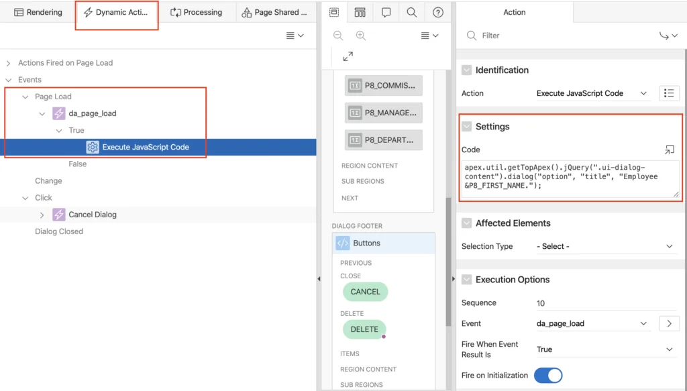Viewport: 687px width, 391px height.
Task: Select the P8_DEPART... item in layout
Action: click(383, 139)
